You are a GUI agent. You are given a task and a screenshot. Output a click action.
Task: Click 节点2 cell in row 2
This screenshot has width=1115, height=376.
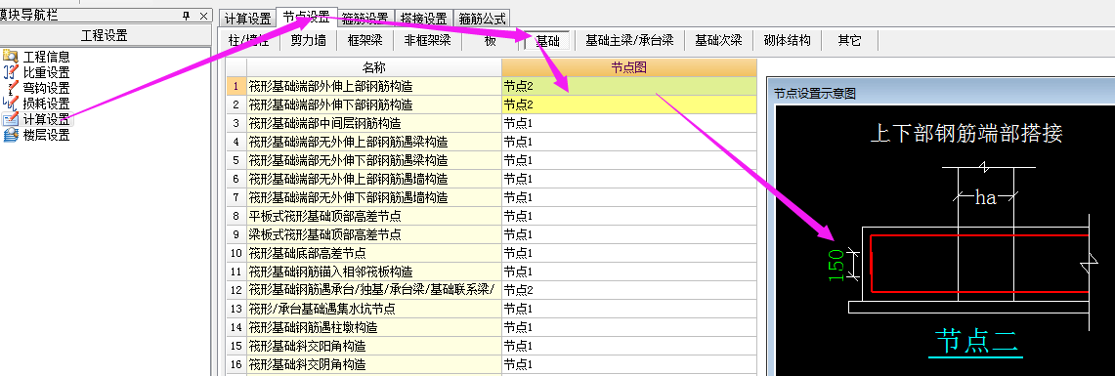pos(629,104)
